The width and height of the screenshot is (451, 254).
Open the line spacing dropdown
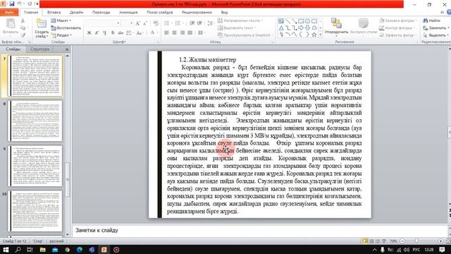coord(211,23)
